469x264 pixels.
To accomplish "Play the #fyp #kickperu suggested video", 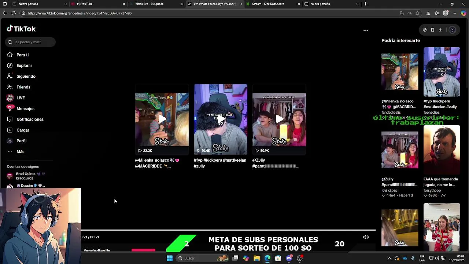I will [221, 119].
